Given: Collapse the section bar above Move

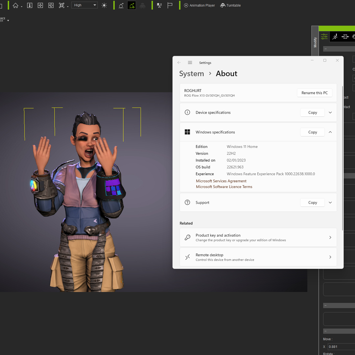Looking at the screenshot, I should click(x=339, y=331).
